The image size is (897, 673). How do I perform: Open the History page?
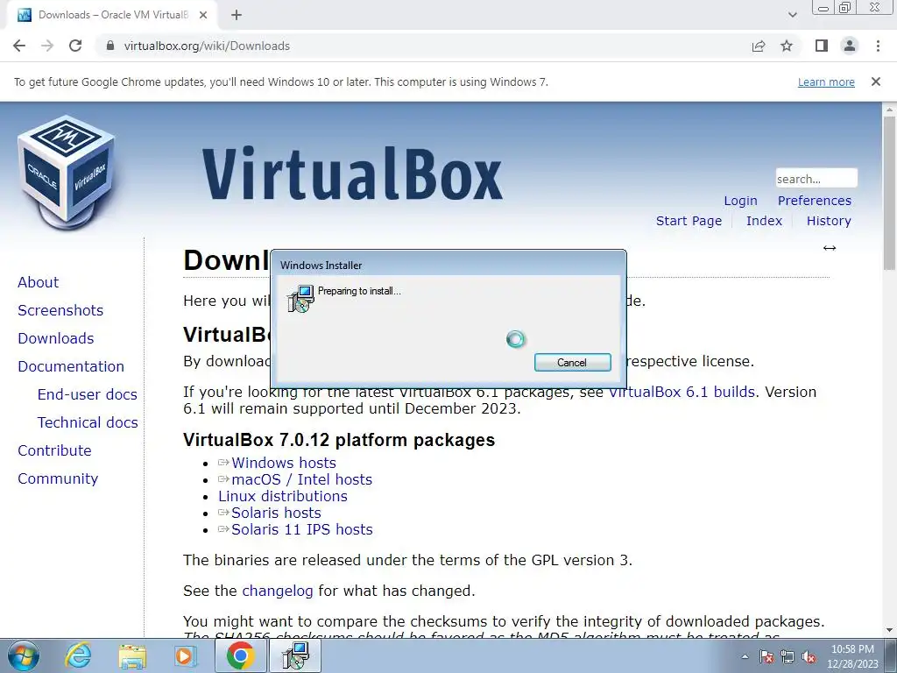point(829,221)
